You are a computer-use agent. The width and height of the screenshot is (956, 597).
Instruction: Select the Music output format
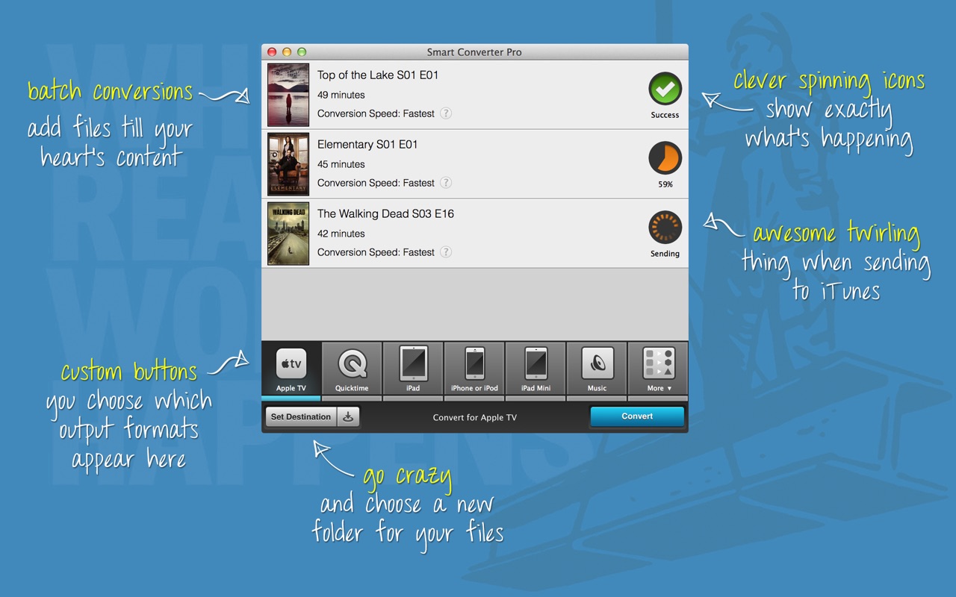coord(597,369)
